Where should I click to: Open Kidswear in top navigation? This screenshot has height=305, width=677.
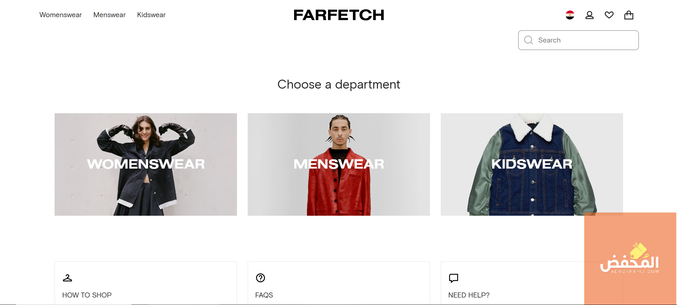pyautogui.click(x=151, y=15)
